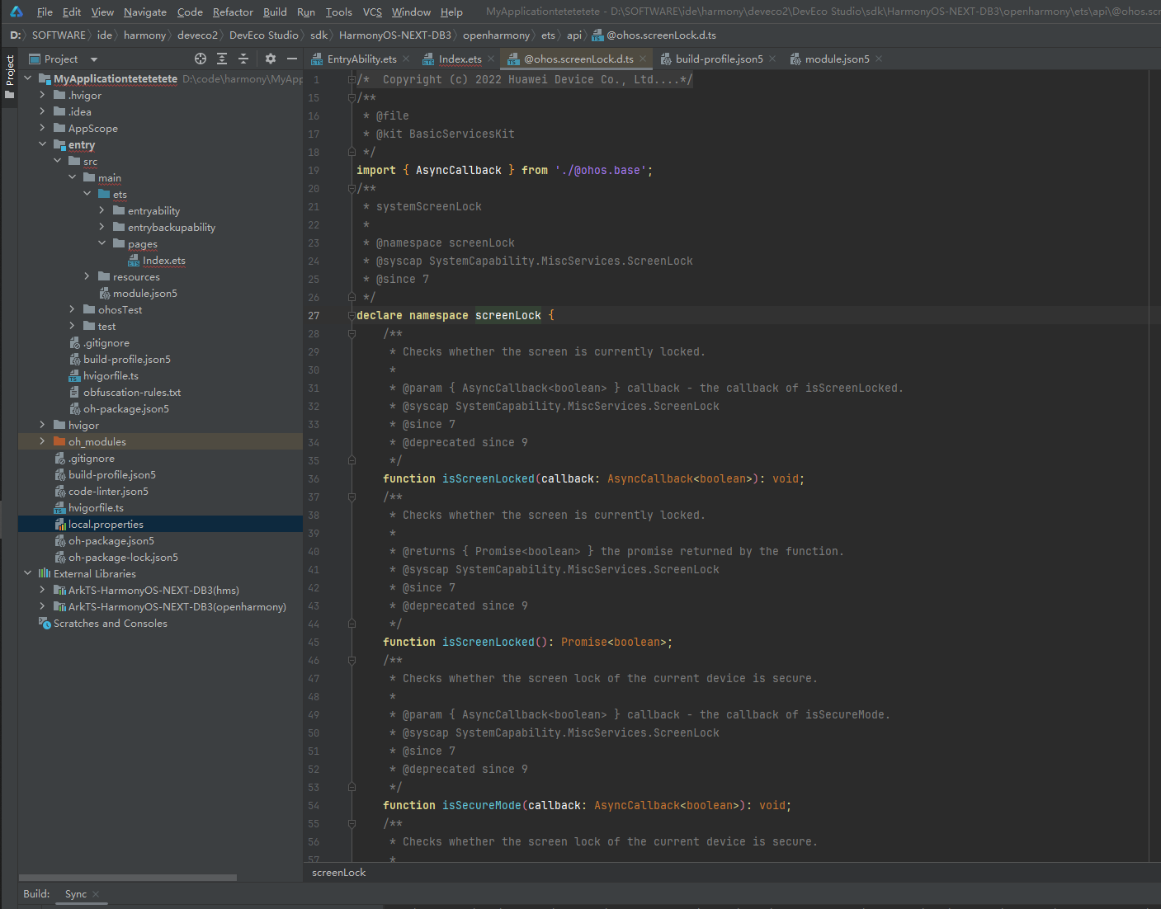Select Index.ets in the project tree
The image size is (1161, 909).
click(163, 260)
